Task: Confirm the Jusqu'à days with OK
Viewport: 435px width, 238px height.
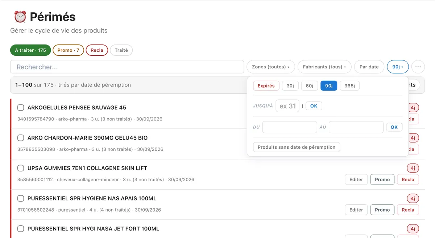Action: tap(314, 106)
